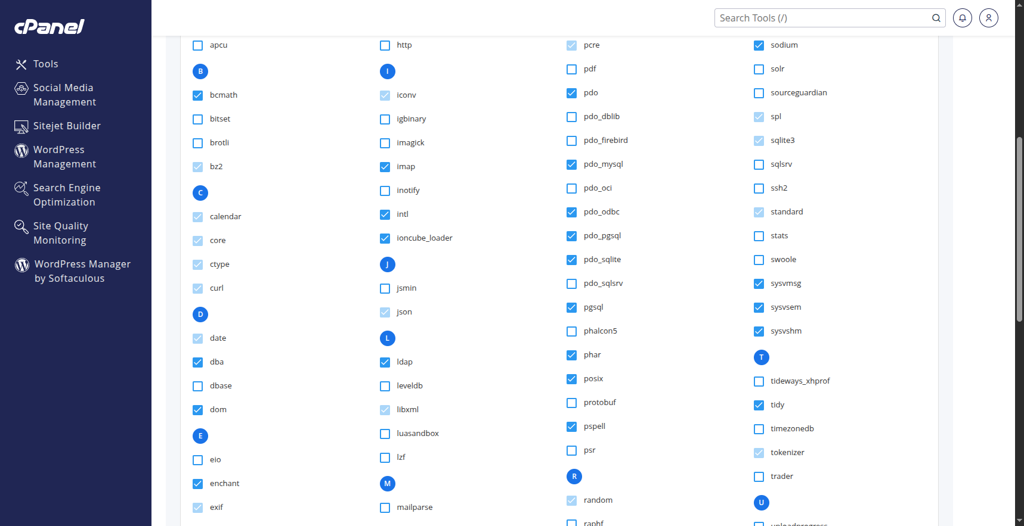Enable the imagick extension checkbox
The image size is (1024, 526).
tap(385, 143)
